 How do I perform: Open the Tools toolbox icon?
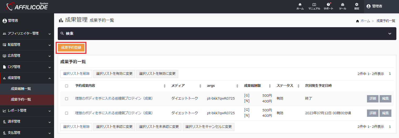click(x=342, y=5)
